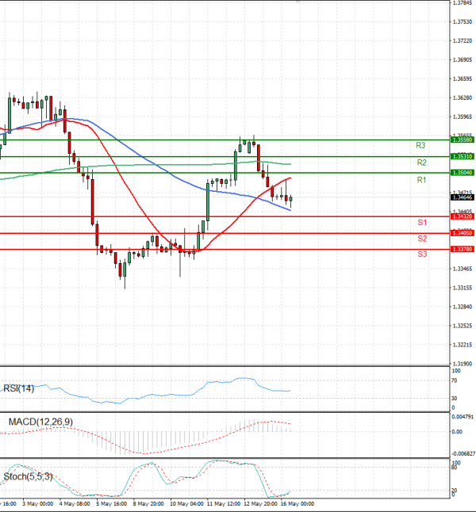476x512 pixels.
Task: Select the green 1.35310 price tag
Action: point(463,156)
